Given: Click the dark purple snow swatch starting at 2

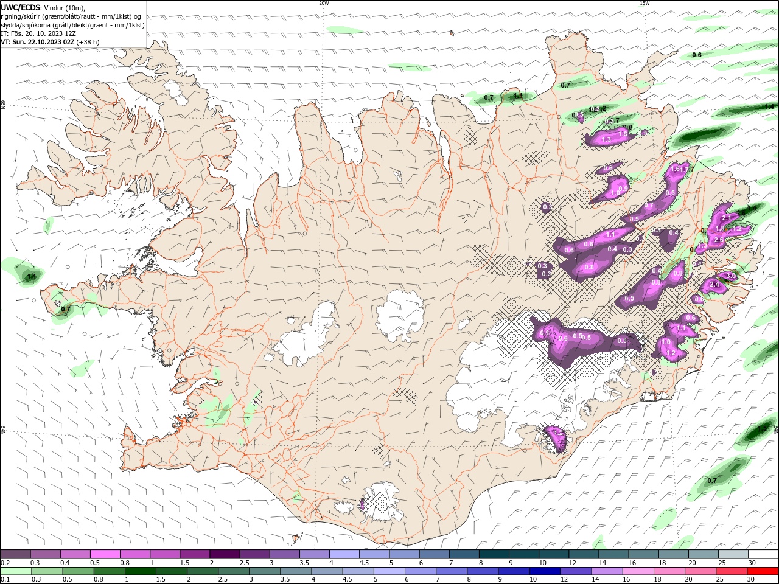Looking at the screenshot, I should (225, 554).
